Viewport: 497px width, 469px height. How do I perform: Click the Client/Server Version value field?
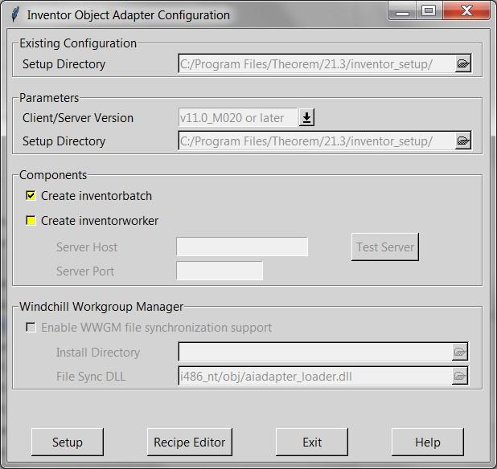point(238,117)
